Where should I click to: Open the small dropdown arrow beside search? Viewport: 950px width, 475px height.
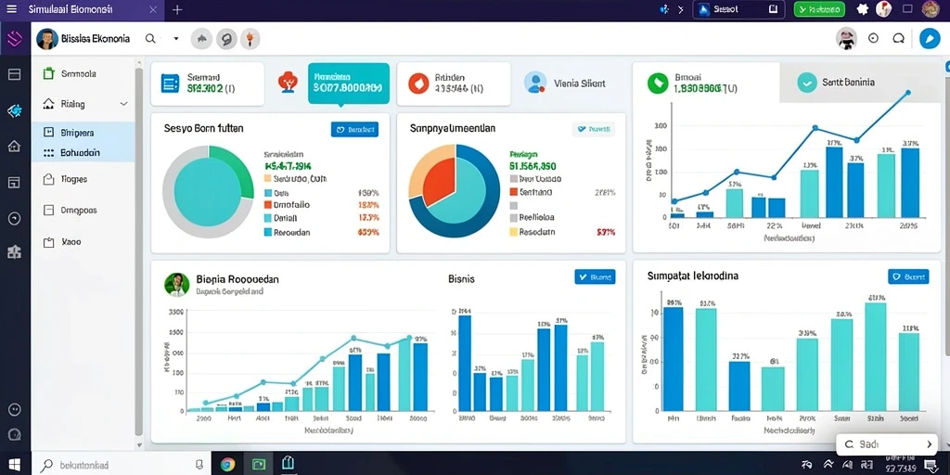175,38
